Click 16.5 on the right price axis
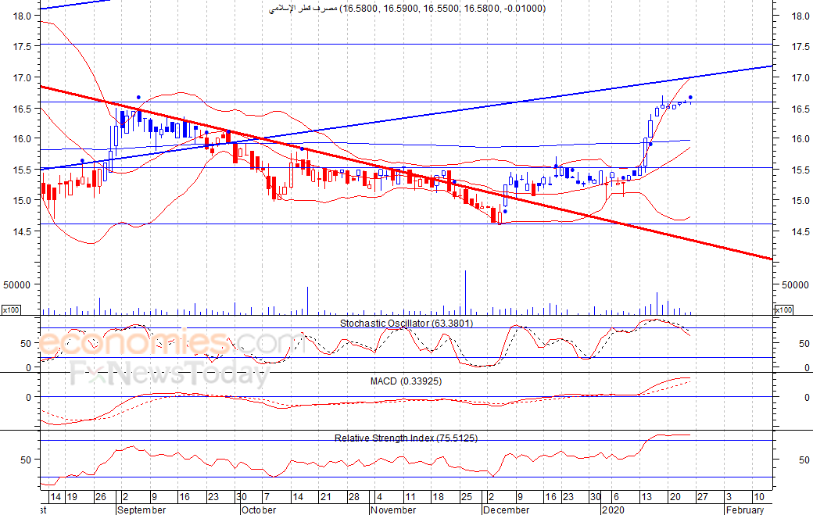This screenshot has height=515, width=813. (x=800, y=109)
